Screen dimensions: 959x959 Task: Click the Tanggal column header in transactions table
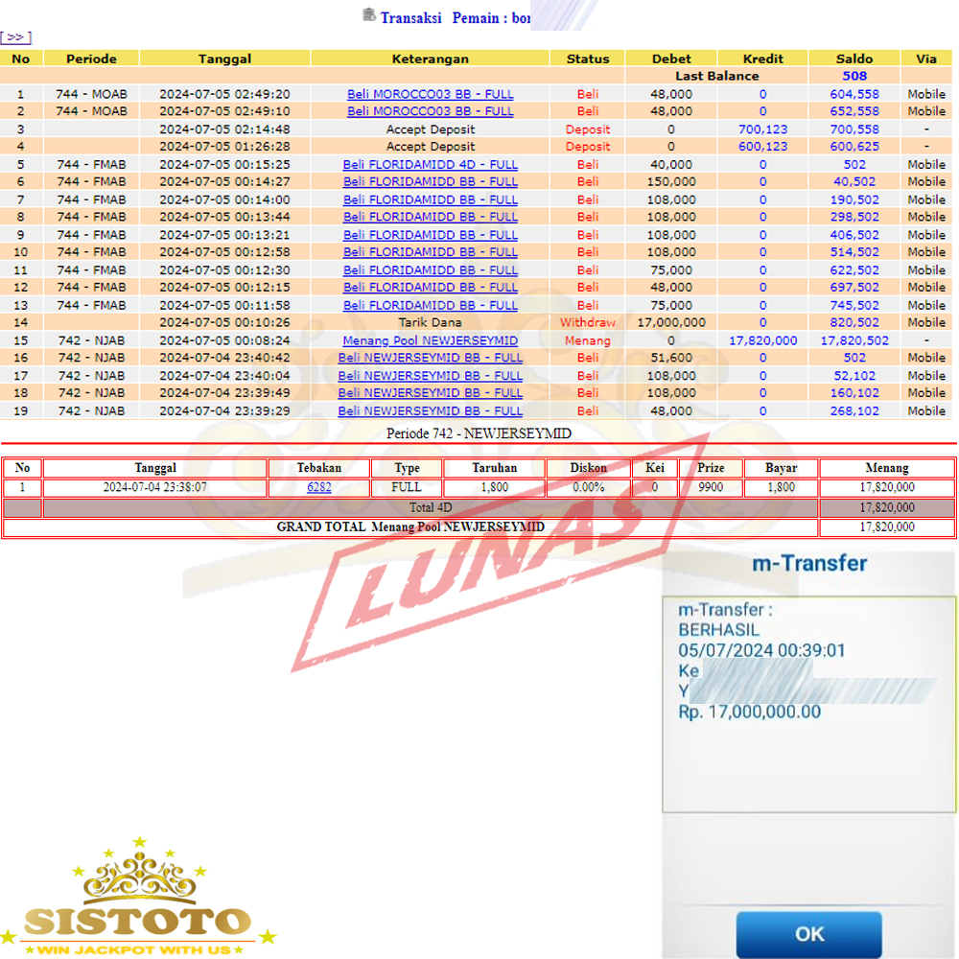(x=224, y=58)
